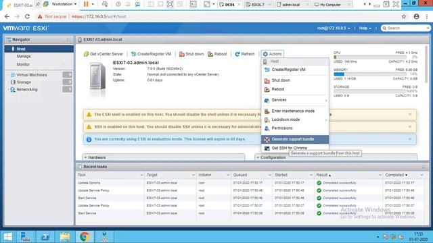Click the Reboot toolbar button
This screenshot has height=243, width=433.
click(217, 54)
